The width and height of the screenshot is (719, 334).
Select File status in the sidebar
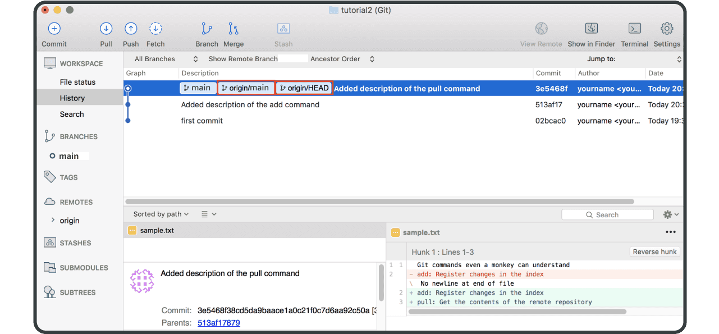pos(77,82)
